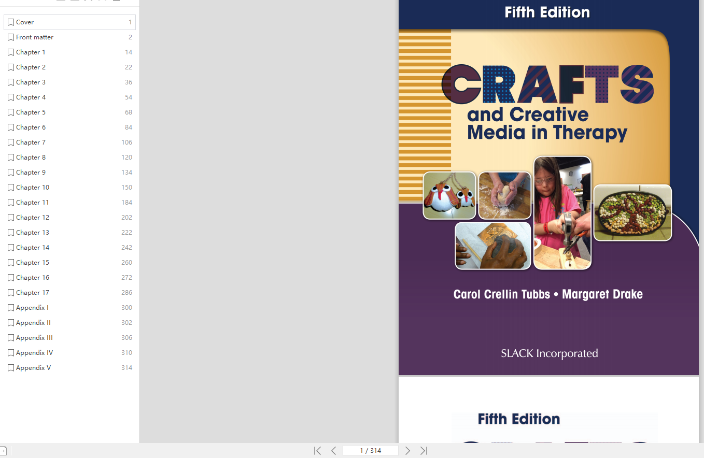Go to the first page

[x=317, y=451]
